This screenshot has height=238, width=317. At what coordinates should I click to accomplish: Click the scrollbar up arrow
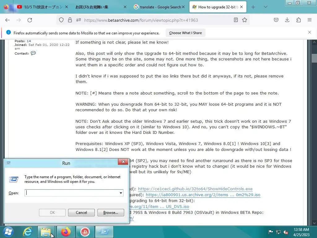click(x=314, y=42)
